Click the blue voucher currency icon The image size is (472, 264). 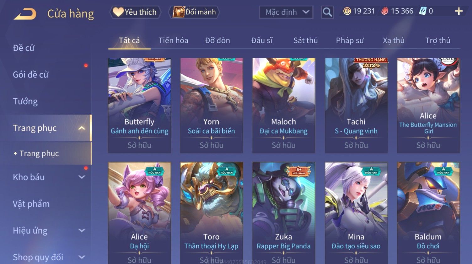pyautogui.click(x=423, y=11)
